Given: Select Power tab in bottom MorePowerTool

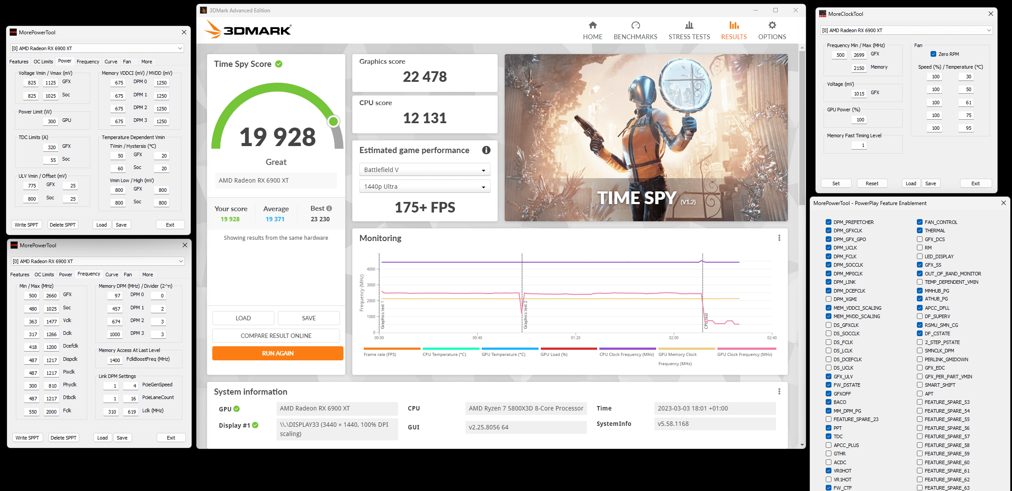Looking at the screenshot, I should point(66,275).
